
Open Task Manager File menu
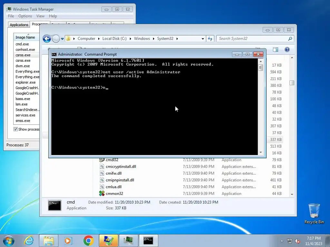pos(11,16)
